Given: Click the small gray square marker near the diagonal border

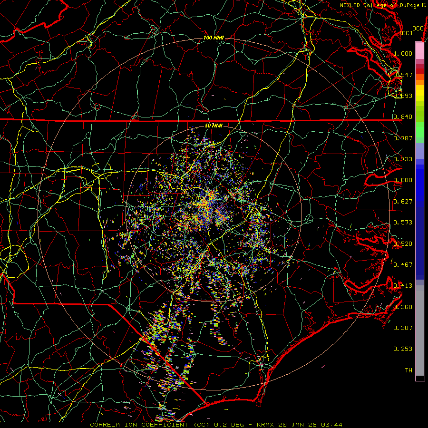Looking at the screenshot, I should click(x=177, y=368).
